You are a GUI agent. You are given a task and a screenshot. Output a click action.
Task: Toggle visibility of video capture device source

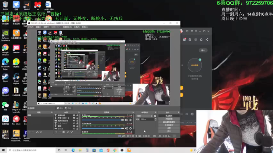[74, 121]
